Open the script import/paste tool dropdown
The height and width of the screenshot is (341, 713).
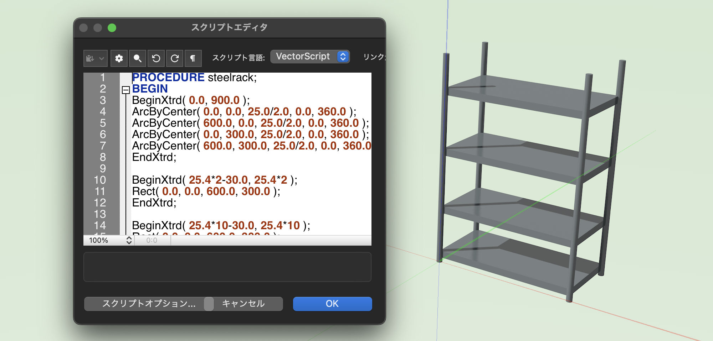[x=95, y=58]
